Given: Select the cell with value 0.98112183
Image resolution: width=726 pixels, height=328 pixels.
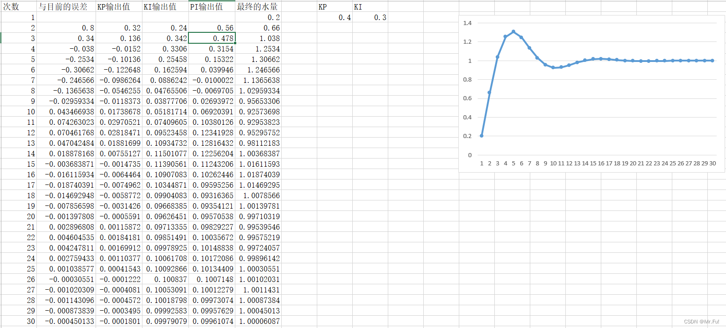Looking at the screenshot, I should click(x=259, y=143).
